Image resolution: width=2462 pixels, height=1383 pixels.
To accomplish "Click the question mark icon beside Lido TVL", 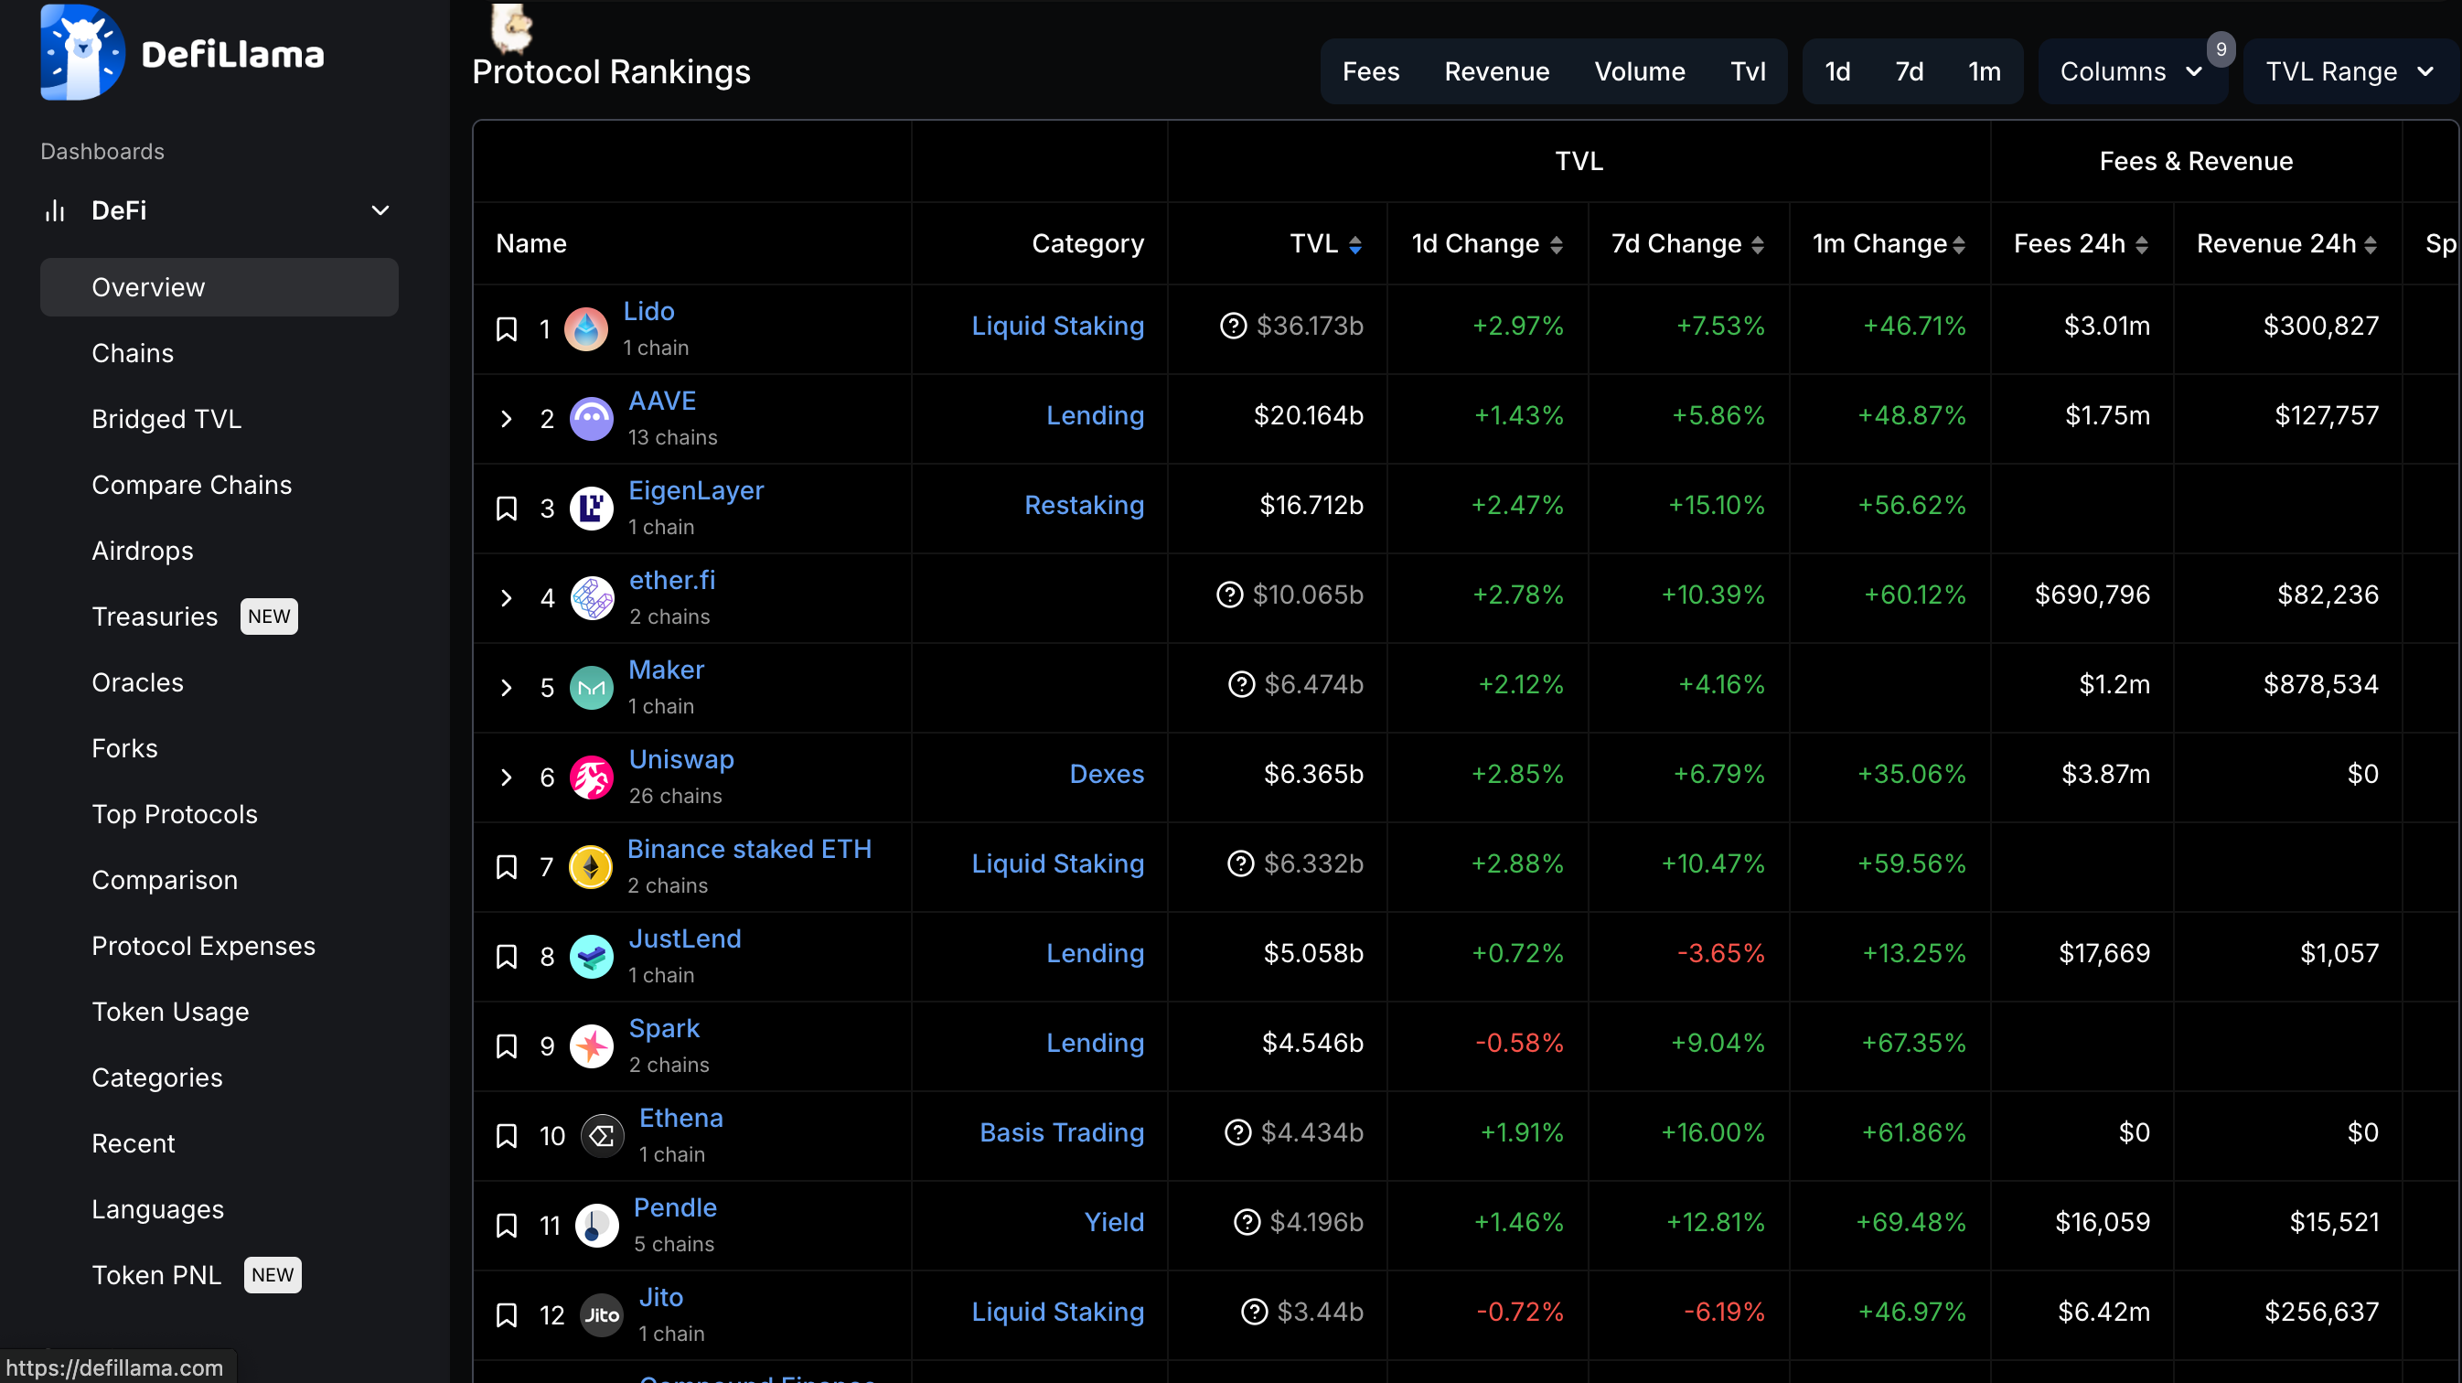I will [1233, 326].
